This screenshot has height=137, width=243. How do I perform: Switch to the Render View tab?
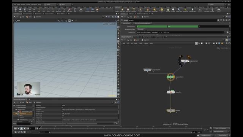coord(38,14)
